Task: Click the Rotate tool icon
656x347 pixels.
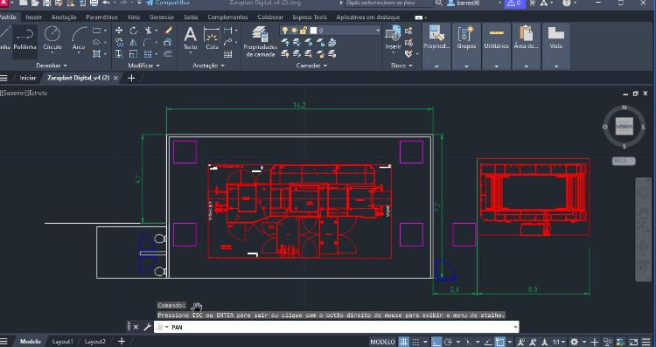Action: 134,31
